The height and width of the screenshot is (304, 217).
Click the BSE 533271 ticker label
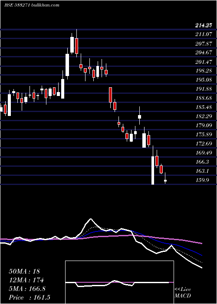tap(17, 5)
